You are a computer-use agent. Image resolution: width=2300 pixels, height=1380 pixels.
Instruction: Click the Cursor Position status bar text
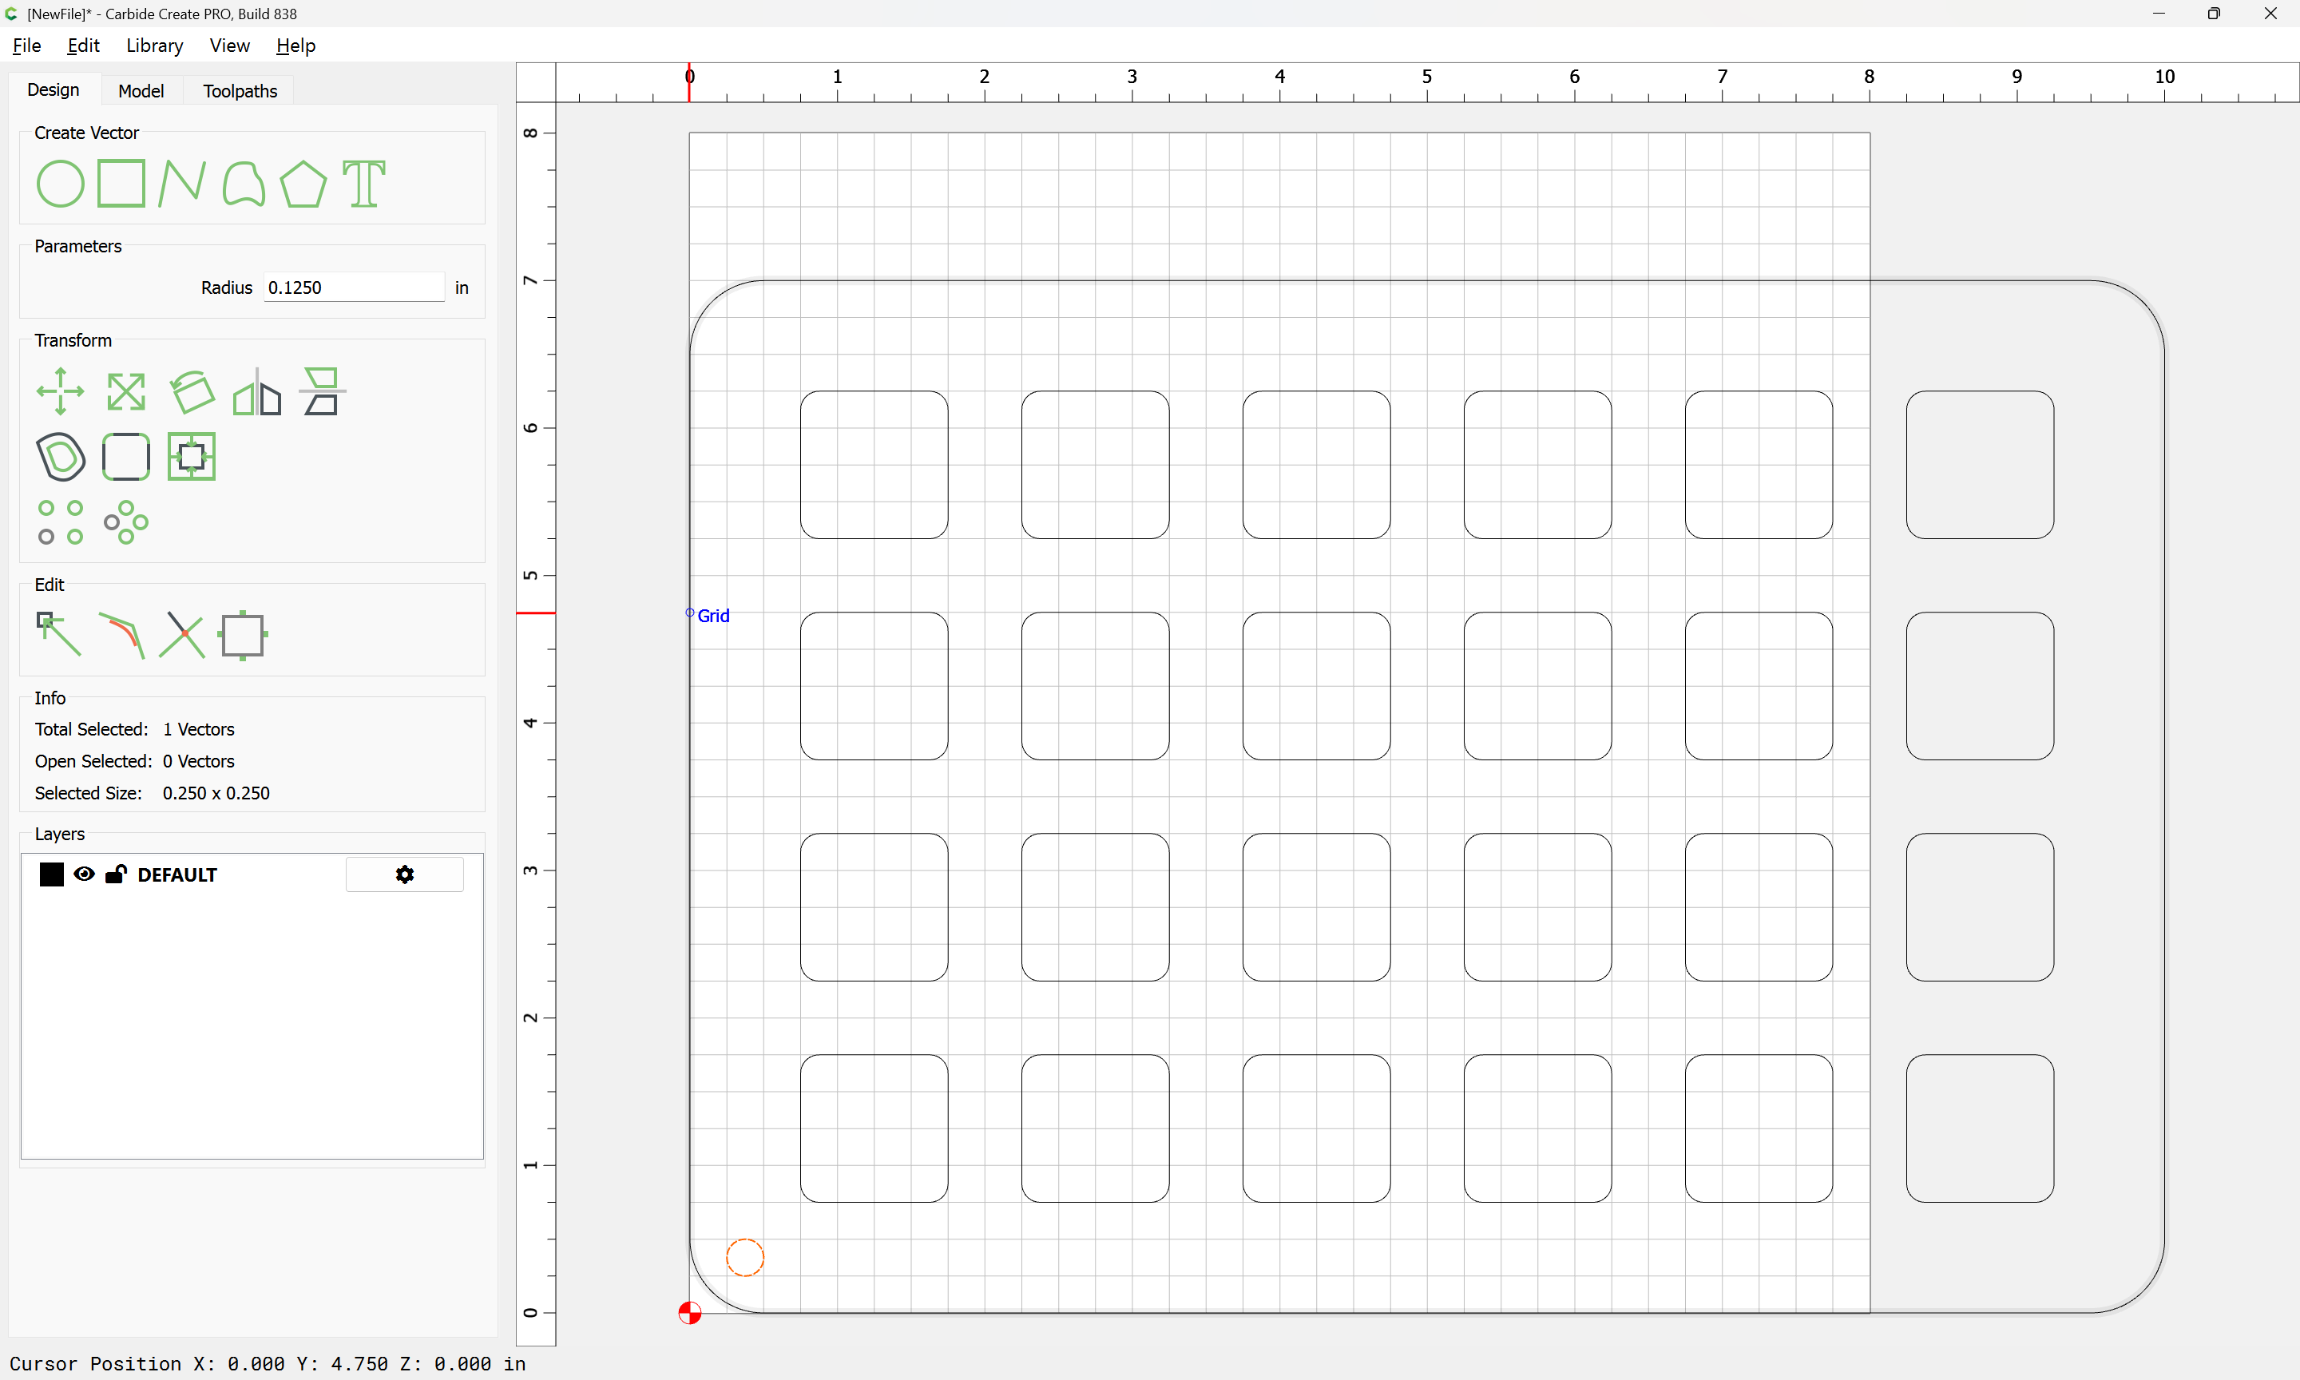pos(268,1364)
